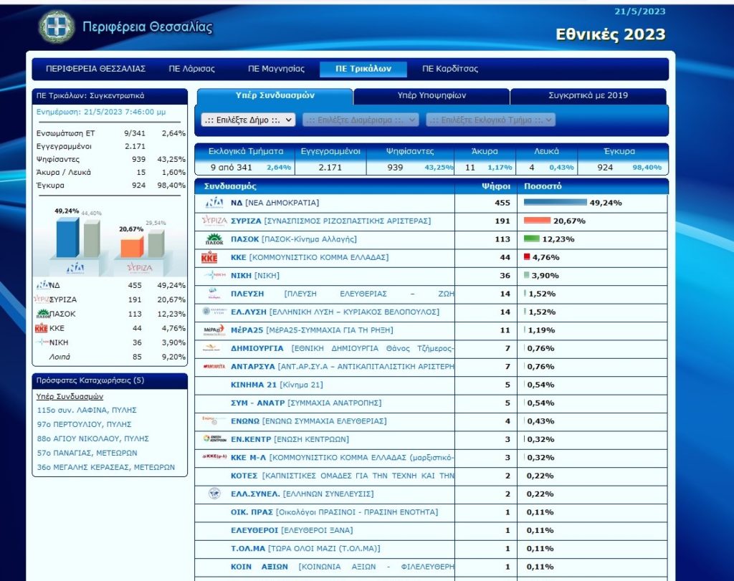Click the ΣΥΡΙΖΑ party logo in results table

tap(214, 221)
